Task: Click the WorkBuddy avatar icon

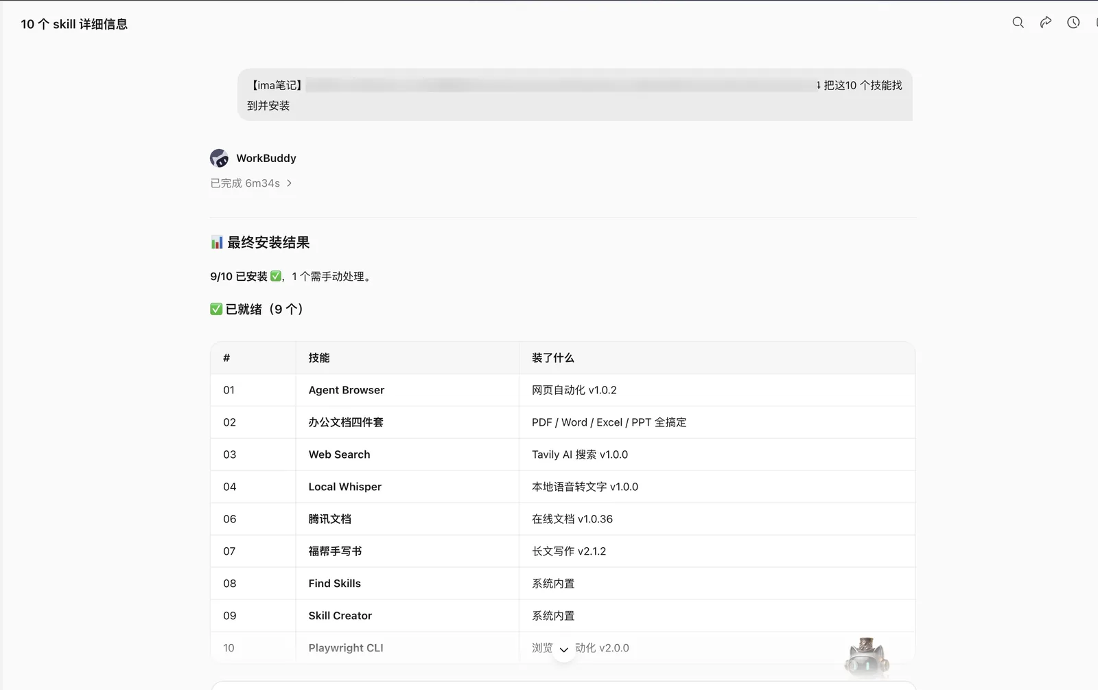Action: [x=219, y=158]
